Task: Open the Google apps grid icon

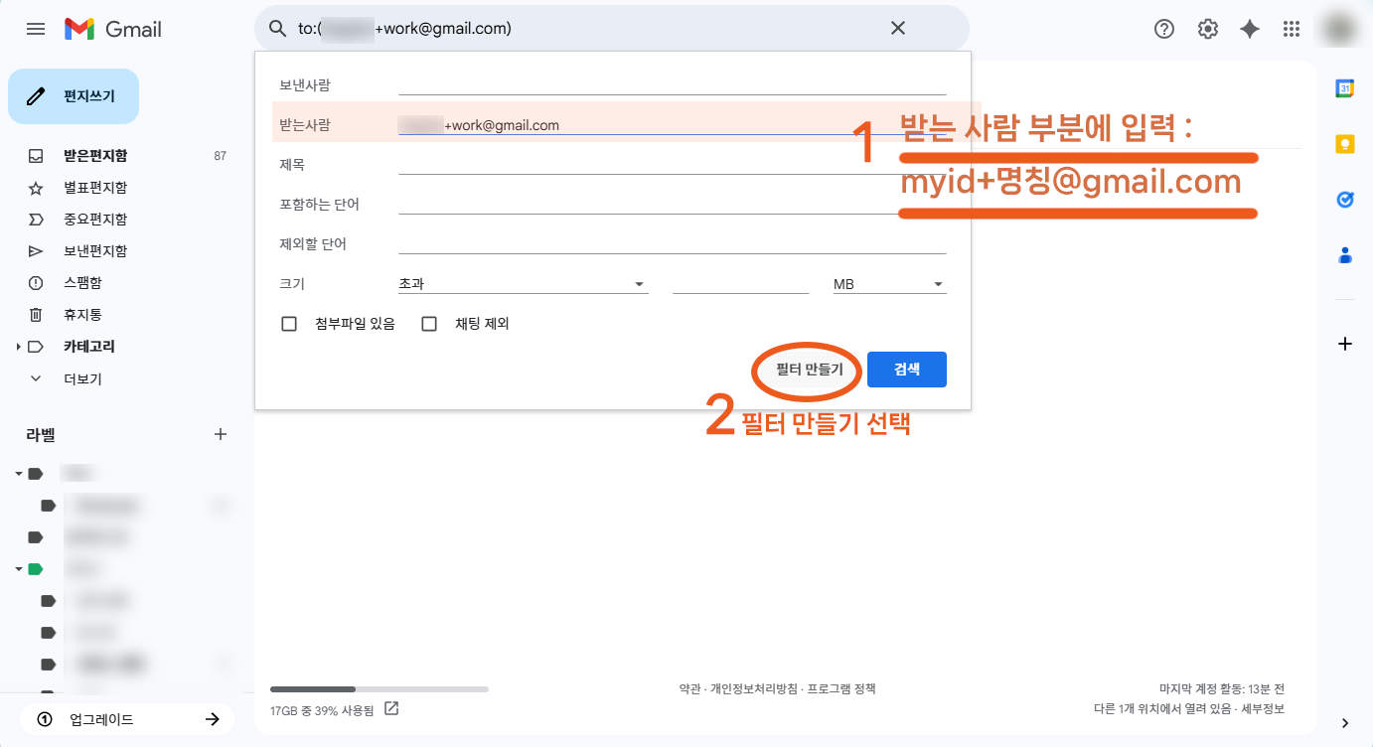Action: point(1292,29)
